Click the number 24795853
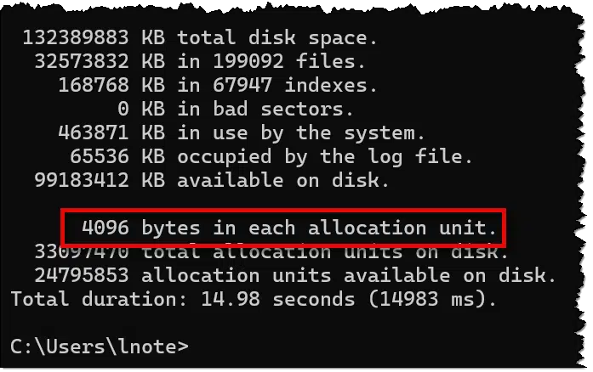 (82, 275)
